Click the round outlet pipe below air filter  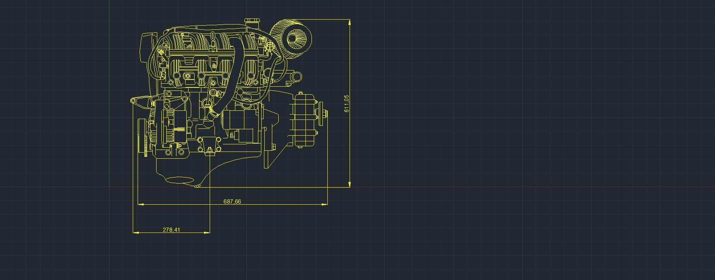point(296,77)
